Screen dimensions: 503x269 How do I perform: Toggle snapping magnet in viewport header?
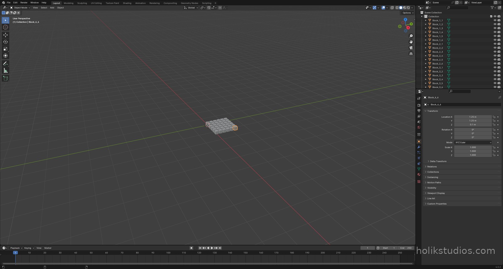click(x=209, y=8)
